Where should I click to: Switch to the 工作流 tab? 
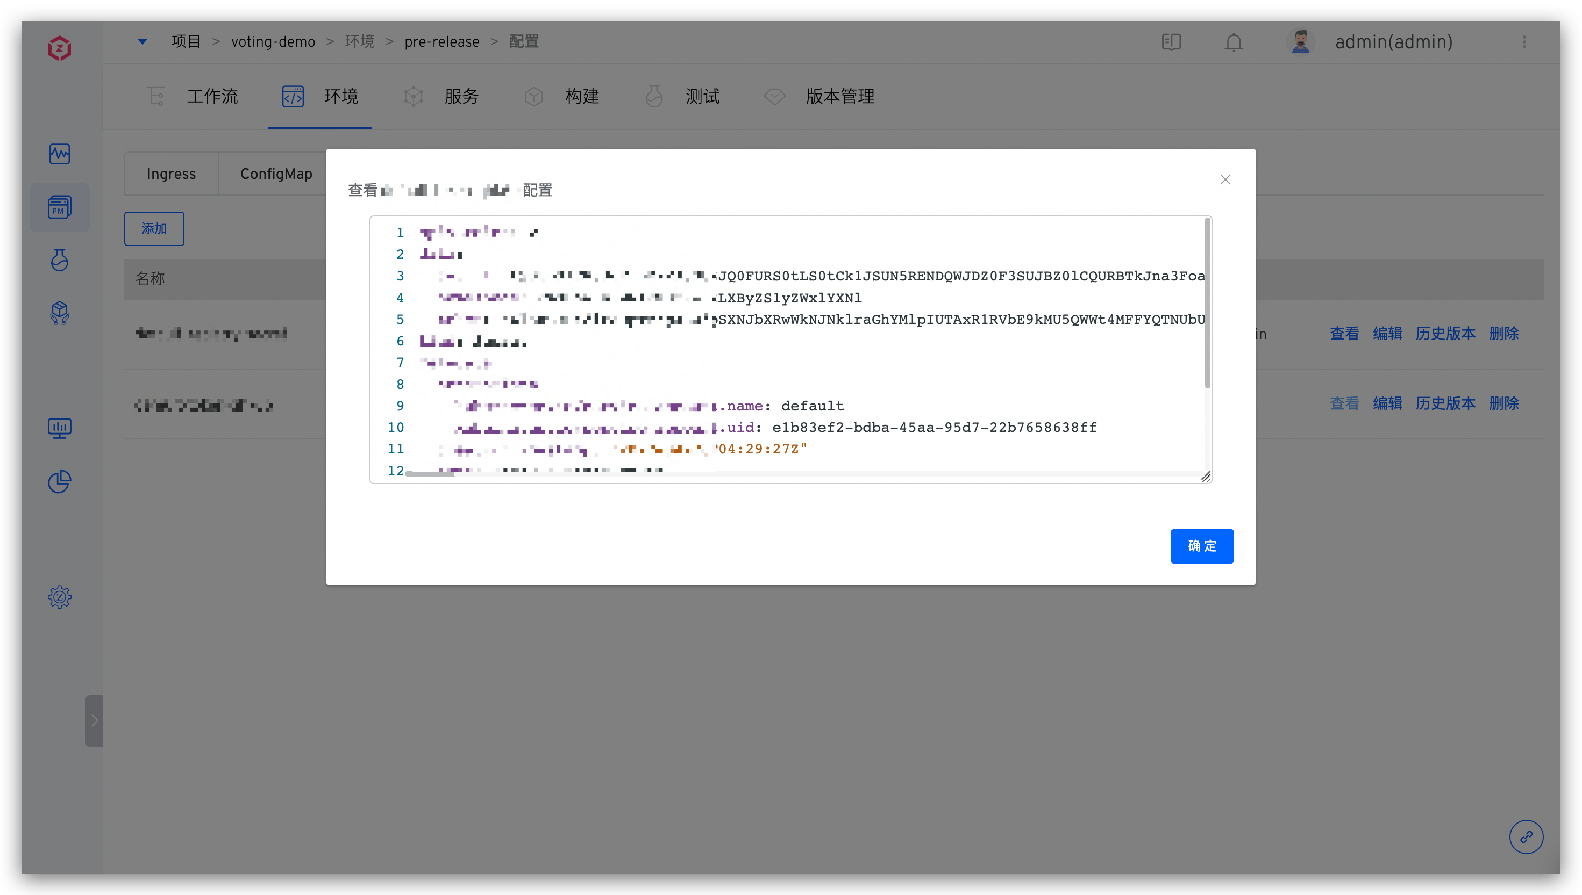tap(212, 97)
